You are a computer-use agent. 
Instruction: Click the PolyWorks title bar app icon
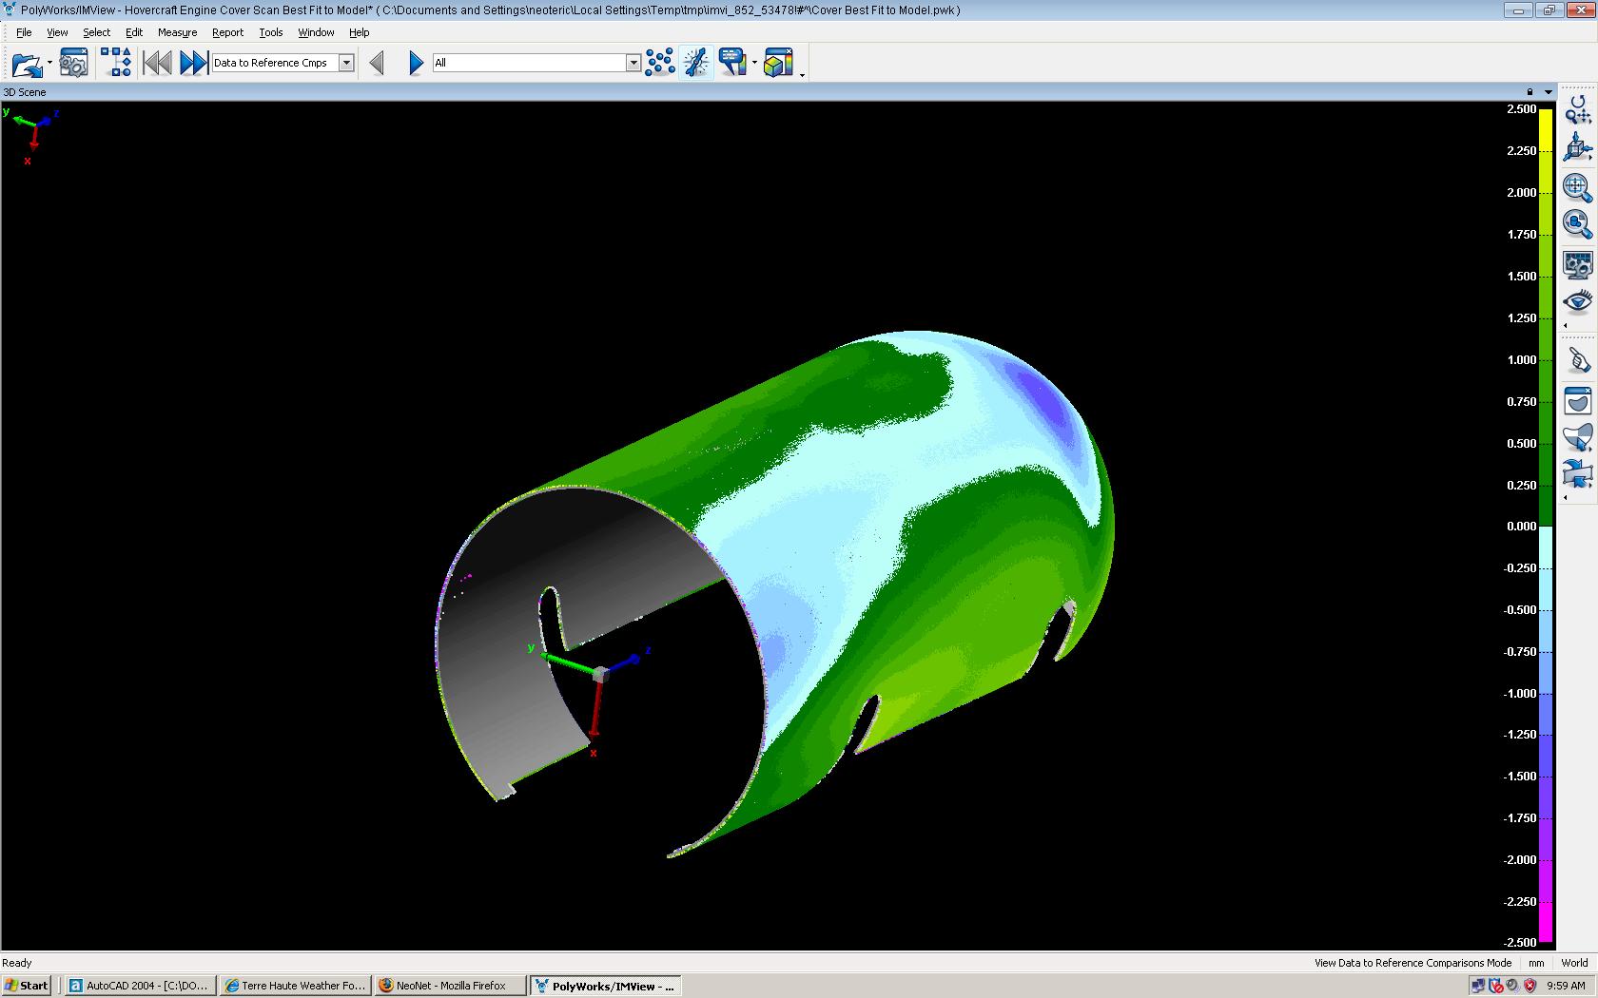pyautogui.click(x=10, y=10)
